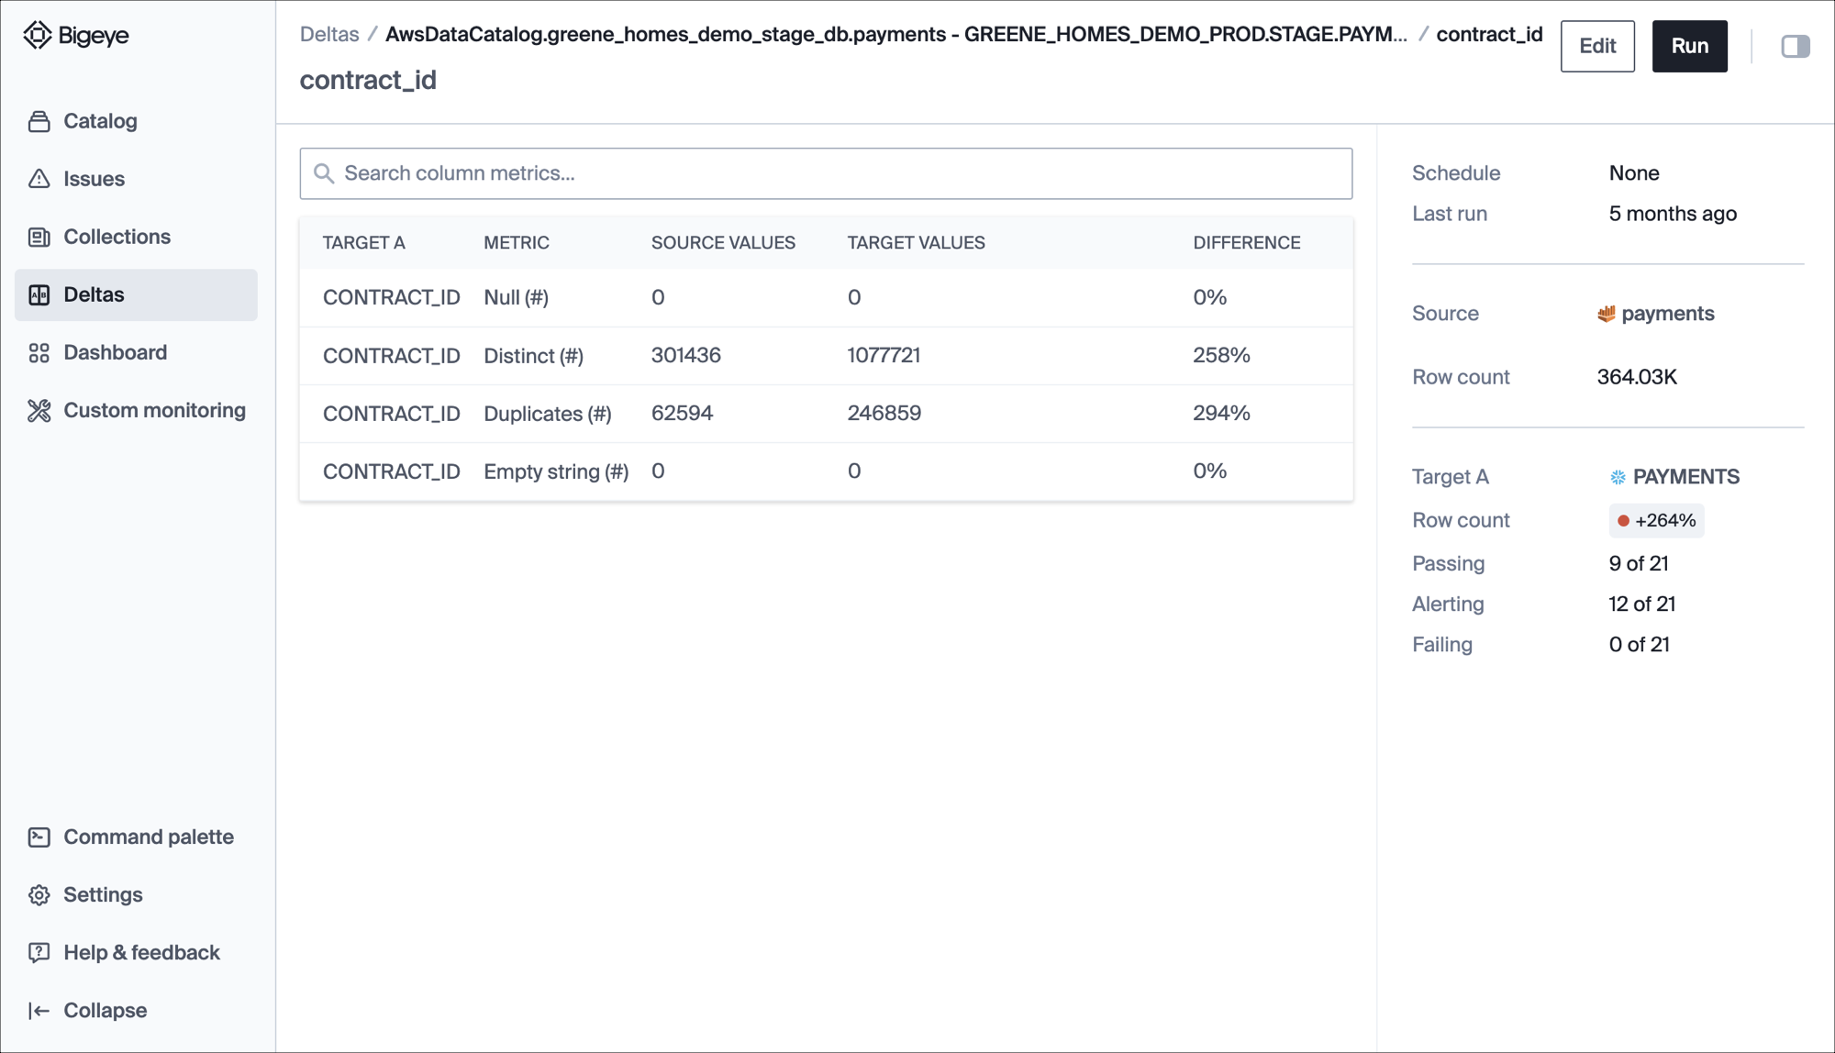The image size is (1835, 1053).
Task: Click the Bigeye logo icon
Action: pos(38,35)
